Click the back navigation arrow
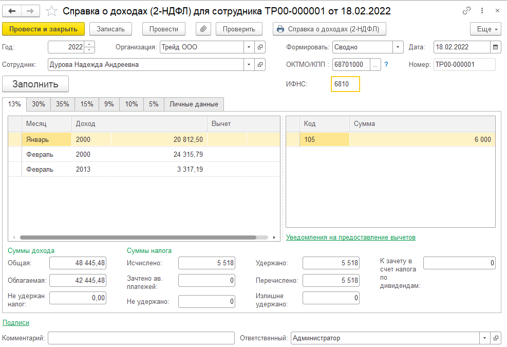This screenshot has height=347, width=507. click(12, 11)
